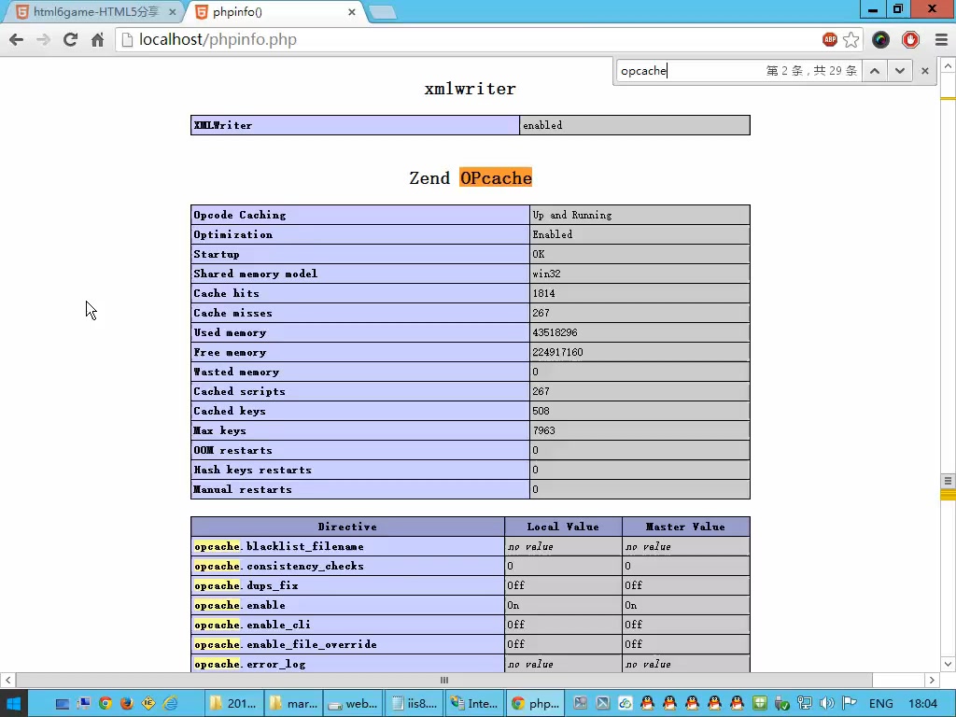
Task: Go to the browser home page
Action: 97,39
